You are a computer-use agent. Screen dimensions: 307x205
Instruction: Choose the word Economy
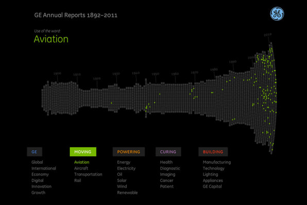click(x=40, y=175)
